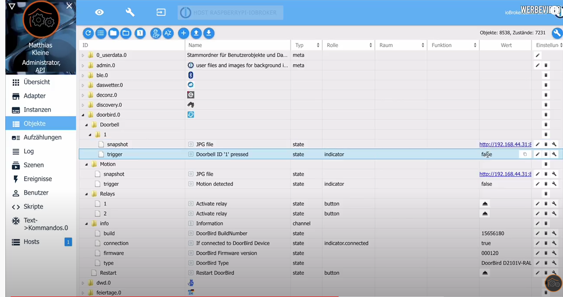Open the wrench system settings in top bar
The image size is (563, 297).
click(130, 13)
